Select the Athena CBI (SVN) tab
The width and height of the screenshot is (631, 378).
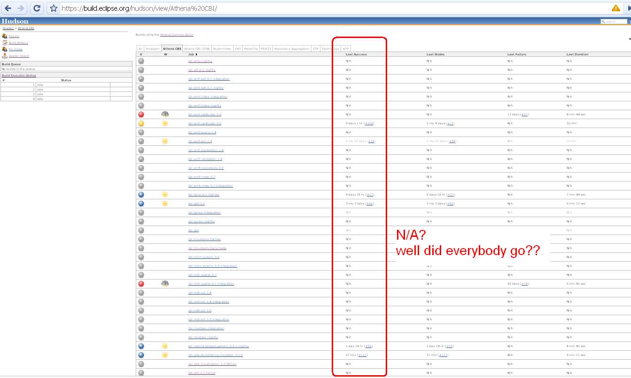pyautogui.click(x=196, y=49)
